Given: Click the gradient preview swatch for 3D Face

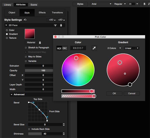Looking at the screenshot, I should coord(29,34).
